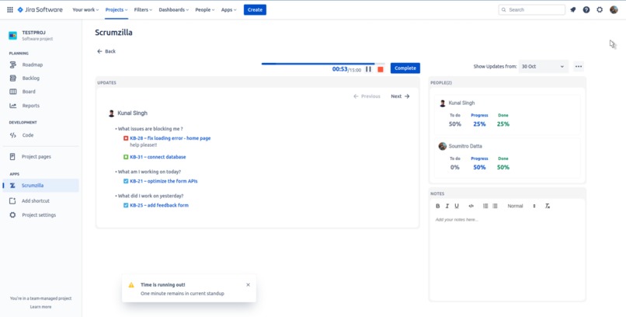
Task: Click the warning icon in the notification
Action: click(x=131, y=285)
